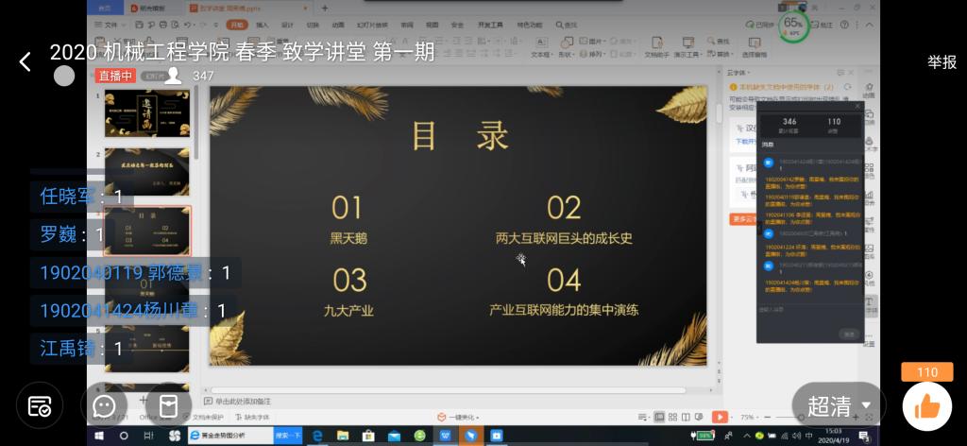Select the 插入 ribbon tab
This screenshot has width=967, height=446.
pos(263,25)
